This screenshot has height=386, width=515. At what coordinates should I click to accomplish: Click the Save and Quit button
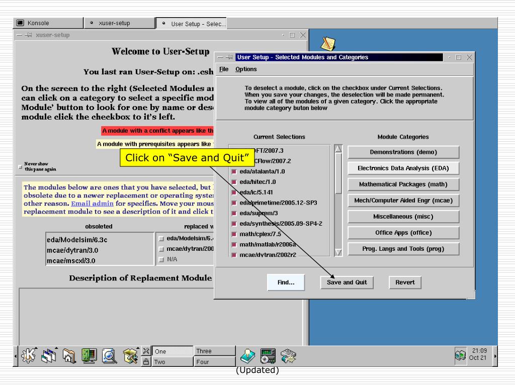point(347,282)
